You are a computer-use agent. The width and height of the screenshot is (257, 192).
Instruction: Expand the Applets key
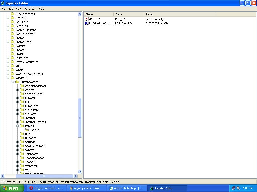point(17,90)
